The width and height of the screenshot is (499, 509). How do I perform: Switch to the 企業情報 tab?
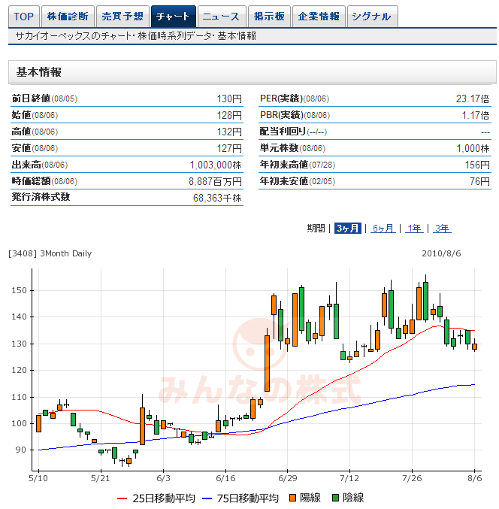(319, 17)
